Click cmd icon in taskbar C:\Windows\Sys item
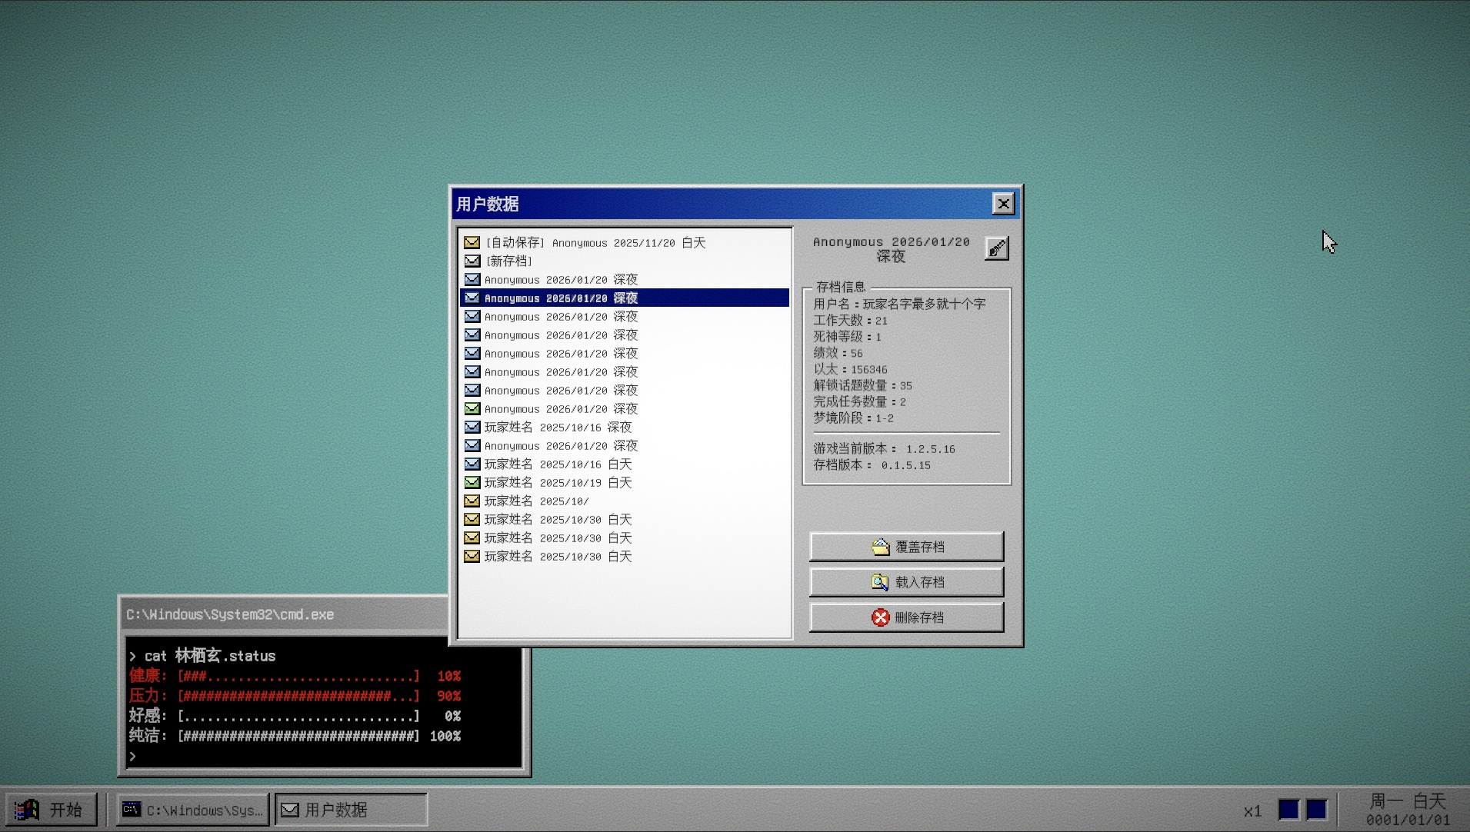 point(132,809)
